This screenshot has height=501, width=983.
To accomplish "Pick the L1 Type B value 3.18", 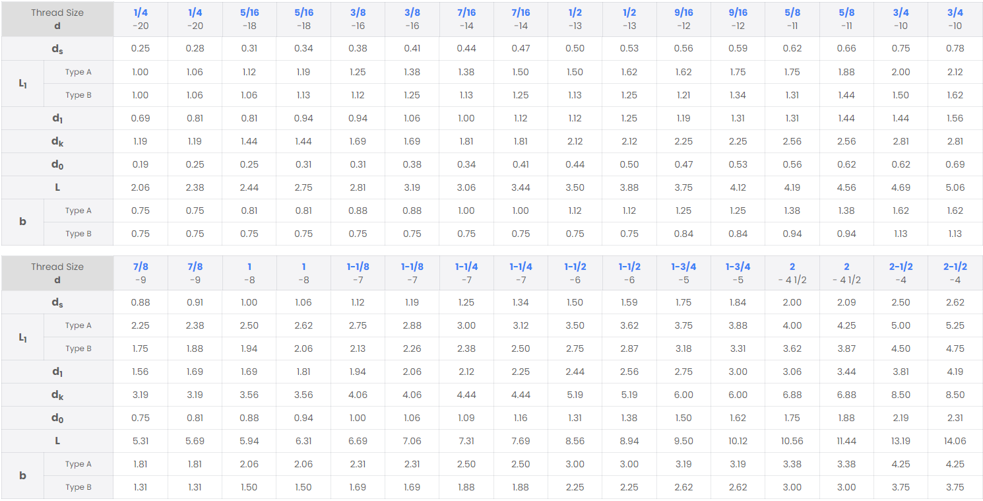I will (x=683, y=349).
